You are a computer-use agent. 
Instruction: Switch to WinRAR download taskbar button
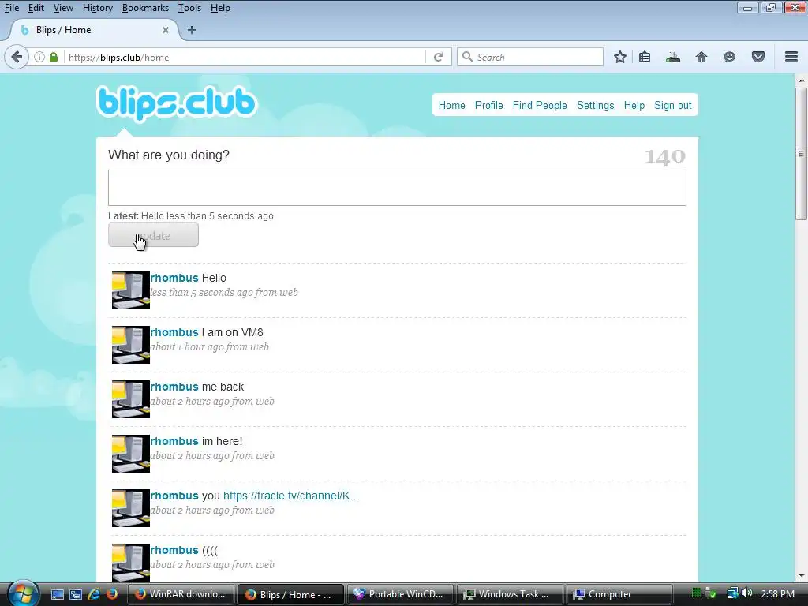point(181,594)
